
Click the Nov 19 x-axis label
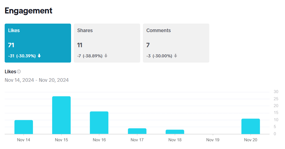click(x=213, y=140)
